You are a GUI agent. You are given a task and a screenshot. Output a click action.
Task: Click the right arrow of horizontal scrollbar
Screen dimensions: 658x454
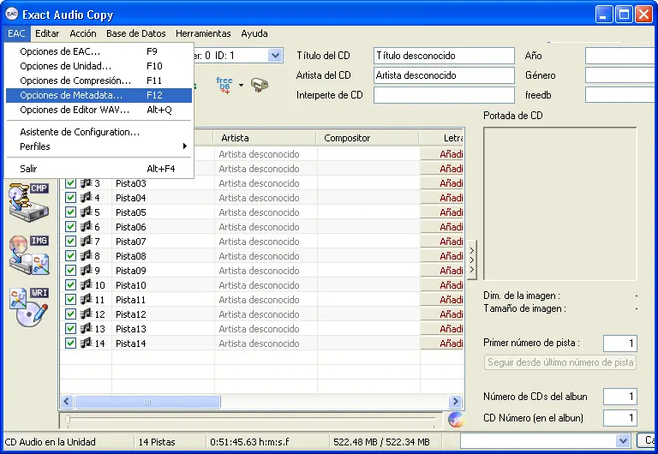click(x=455, y=402)
